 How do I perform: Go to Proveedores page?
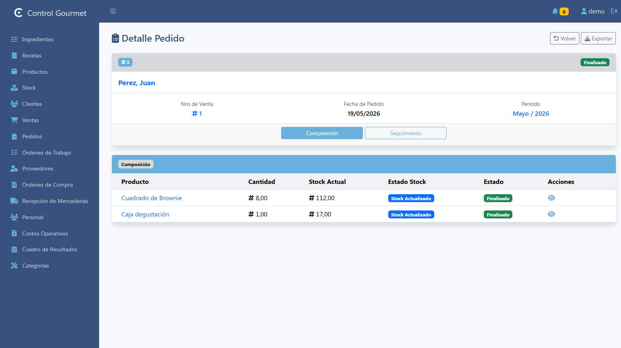coord(38,168)
